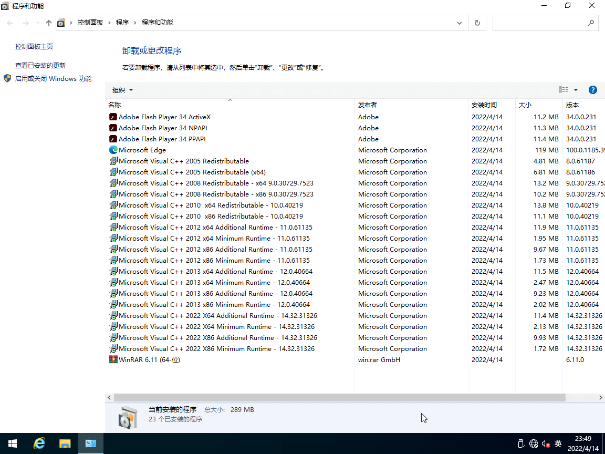Click the 控制面板 breadcrumb item
Screen dimensions: 605x454
point(90,23)
